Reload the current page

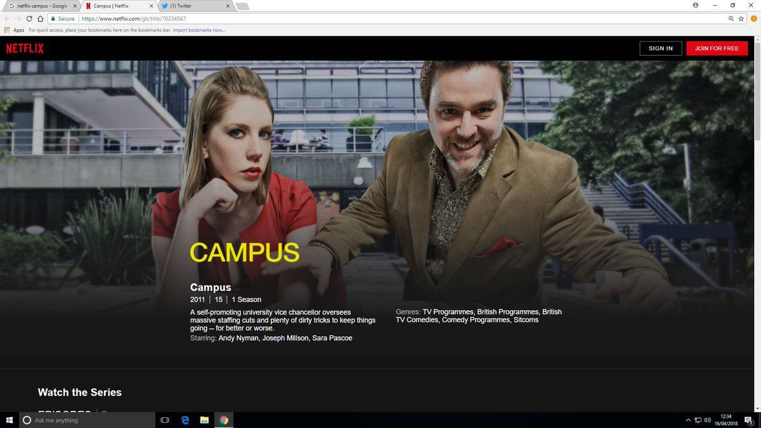(x=29, y=18)
